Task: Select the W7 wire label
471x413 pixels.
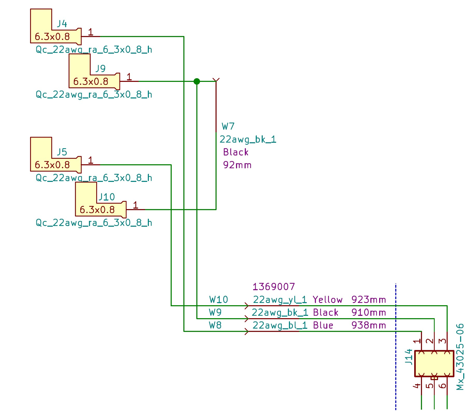Action: 228,126
